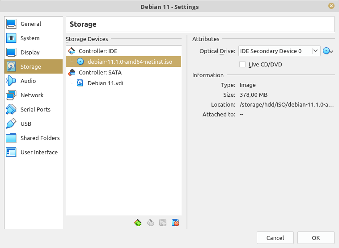Click the General monitor icon
The width and height of the screenshot is (339, 248).
(11, 24)
